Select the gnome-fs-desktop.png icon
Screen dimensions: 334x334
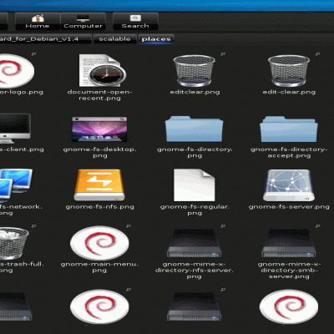coord(99,129)
